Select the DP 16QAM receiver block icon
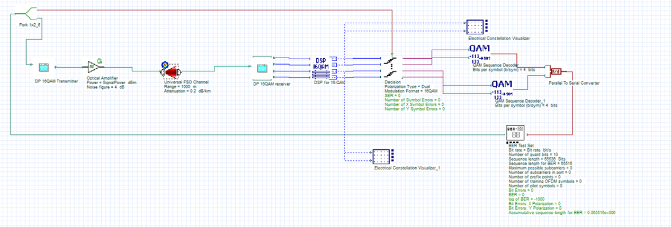Screen dimensions: 671x227 (263, 69)
